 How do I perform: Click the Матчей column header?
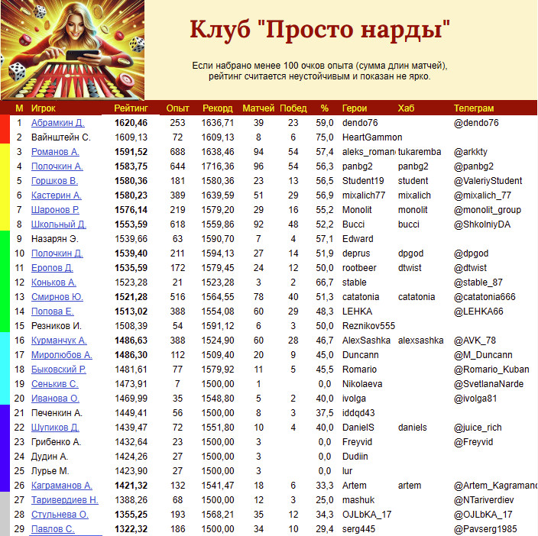coord(258,108)
